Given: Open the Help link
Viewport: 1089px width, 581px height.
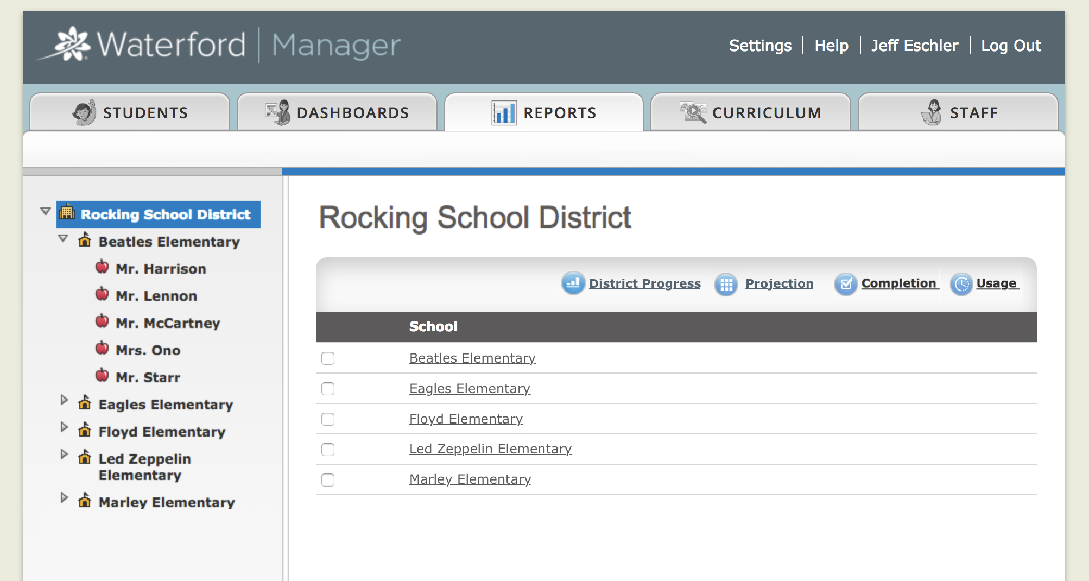Looking at the screenshot, I should coord(831,46).
